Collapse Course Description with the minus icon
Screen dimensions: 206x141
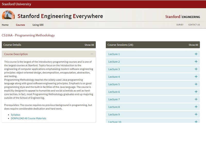click(92, 54)
